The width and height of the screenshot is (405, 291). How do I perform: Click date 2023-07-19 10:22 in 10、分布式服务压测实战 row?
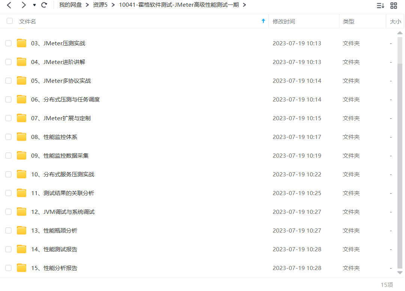click(x=297, y=175)
